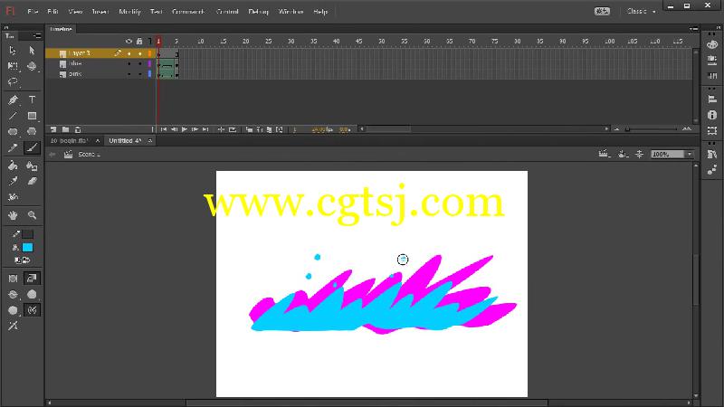Click the Center Stage icon in the edit bar
This screenshot has height=407, width=724.
[640, 154]
